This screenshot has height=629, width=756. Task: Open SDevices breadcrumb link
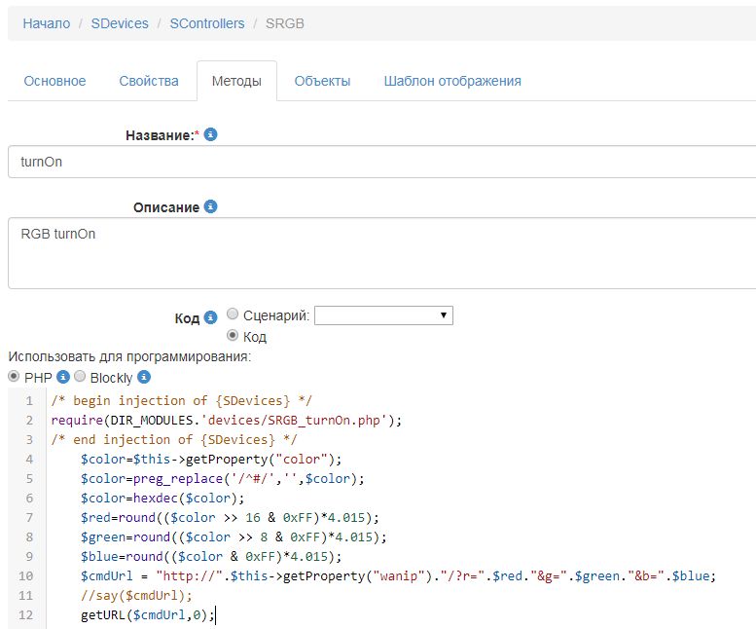coord(120,23)
